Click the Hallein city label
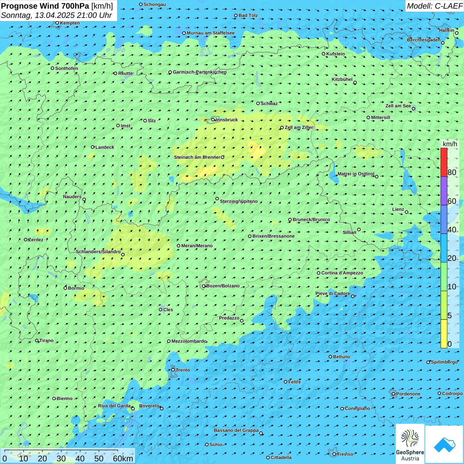 tap(447, 30)
